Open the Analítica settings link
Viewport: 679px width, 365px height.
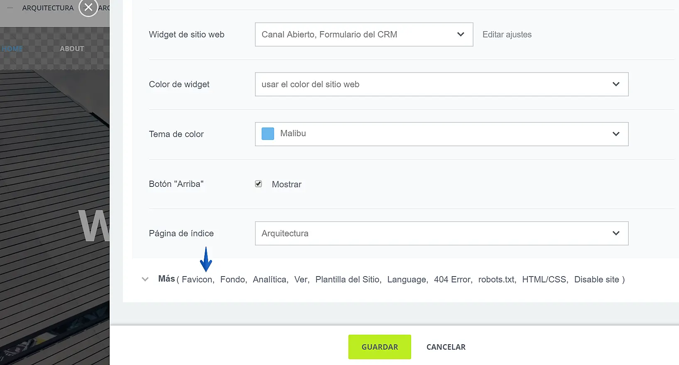click(270, 280)
